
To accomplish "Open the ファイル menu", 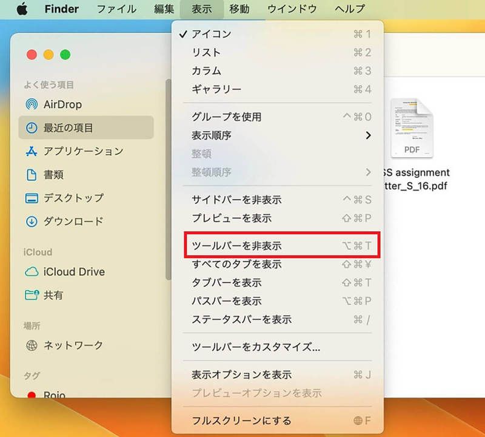I will point(116,9).
